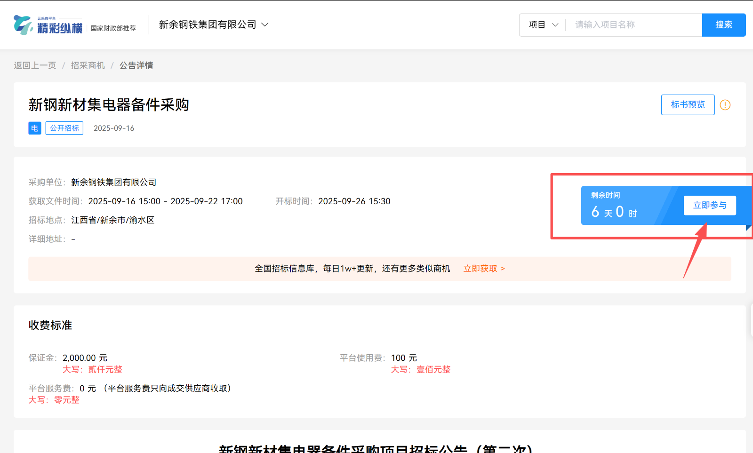The width and height of the screenshot is (753, 453).
Task: Click the 全国招标信息库 banner text
Action: click(x=352, y=269)
